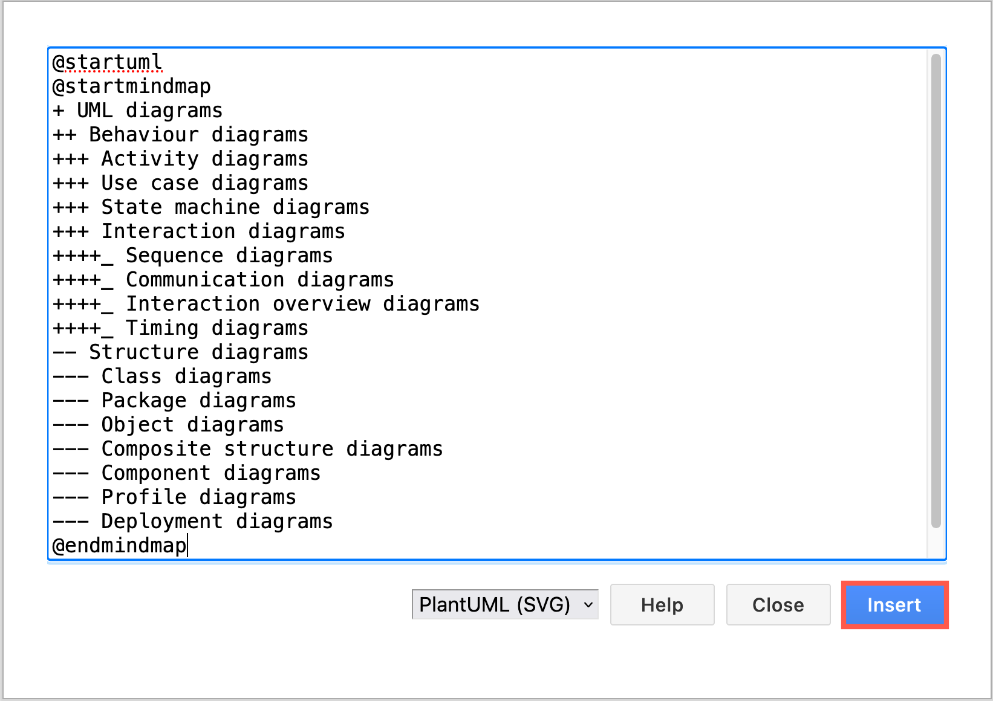Place cursor on the Sequence diagrams entry

point(192,255)
